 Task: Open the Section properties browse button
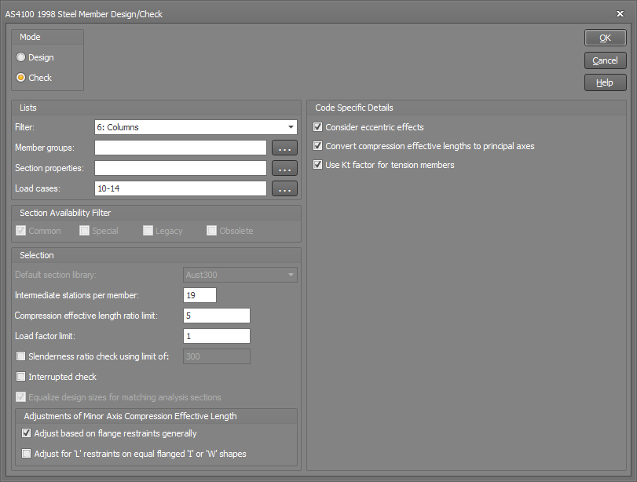tap(284, 168)
